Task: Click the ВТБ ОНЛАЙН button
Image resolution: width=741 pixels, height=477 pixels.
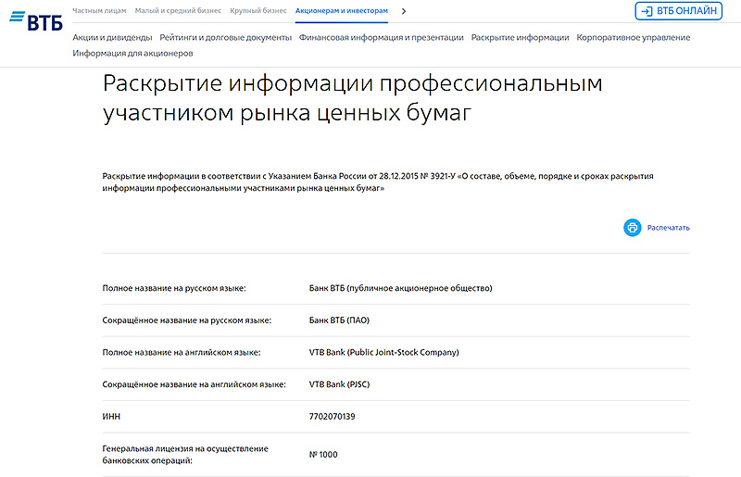Action: pyautogui.click(x=679, y=11)
